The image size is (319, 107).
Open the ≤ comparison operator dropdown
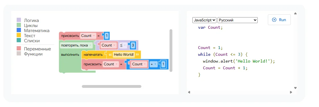point(123,45)
